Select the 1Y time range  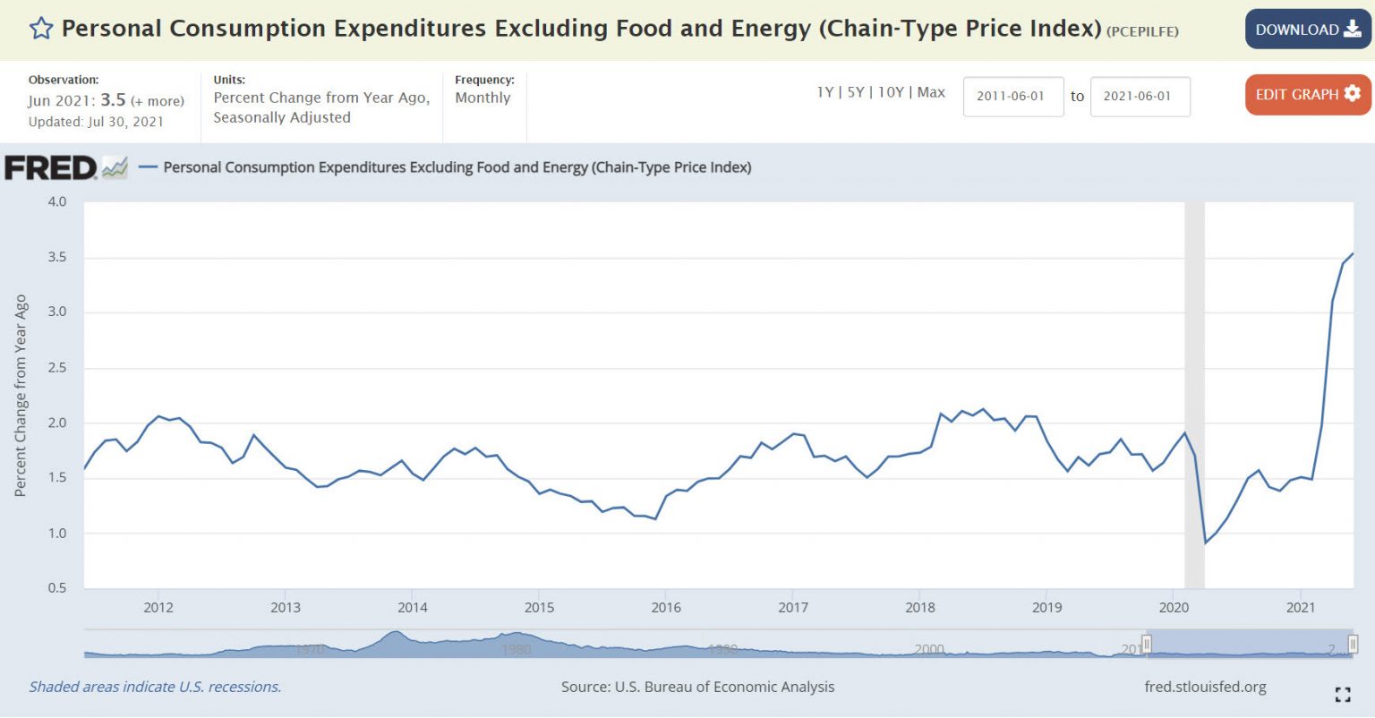[x=824, y=92]
